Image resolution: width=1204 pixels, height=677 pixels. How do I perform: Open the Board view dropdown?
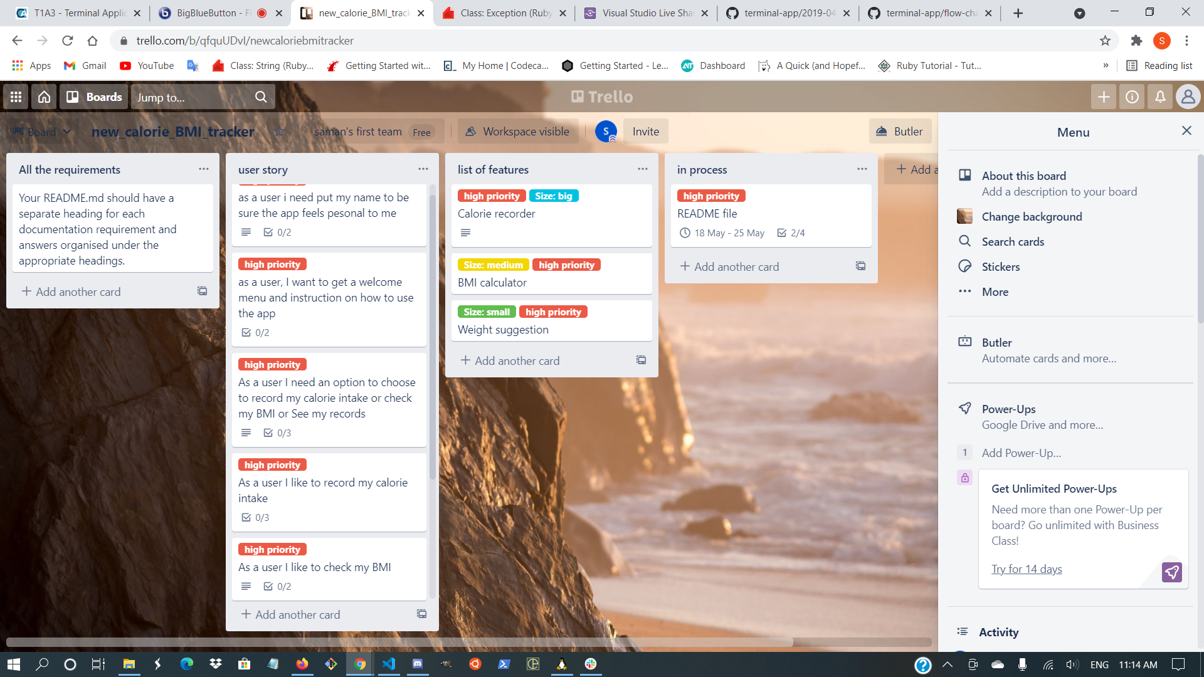click(x=42, y=132)
